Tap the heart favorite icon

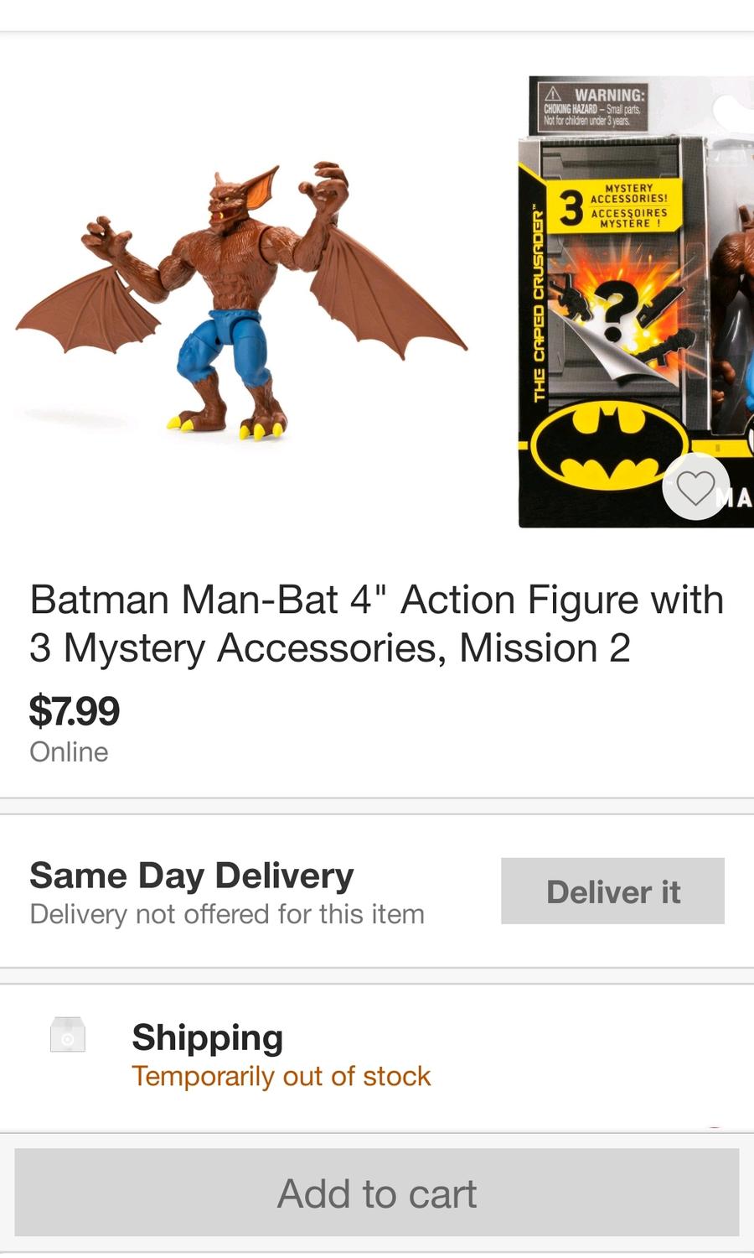695,486
